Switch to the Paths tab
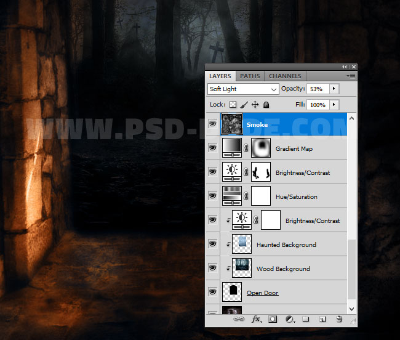This screenshot has width=400, height=340. tap(250, 76)
